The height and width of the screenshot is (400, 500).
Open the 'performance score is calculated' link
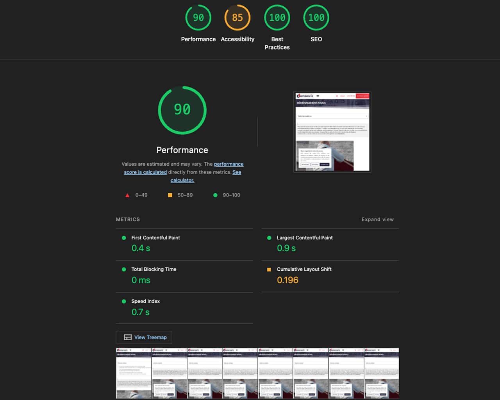coord(229,164)
